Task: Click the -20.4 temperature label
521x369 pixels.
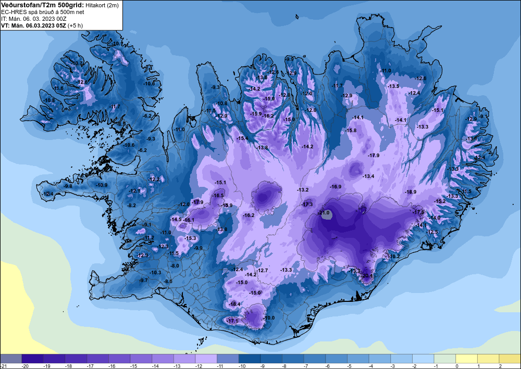Action: tap(367, 276)
